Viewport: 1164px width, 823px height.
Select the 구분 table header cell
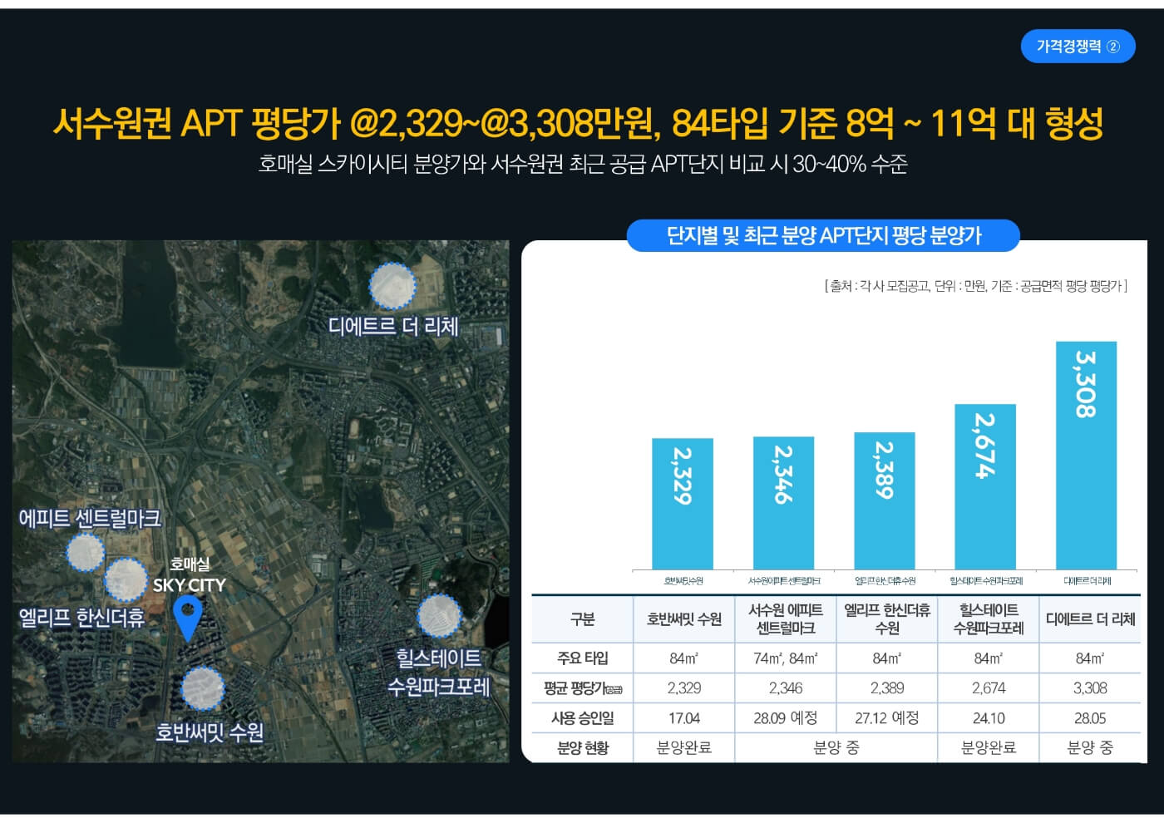(x=580, y=620)
